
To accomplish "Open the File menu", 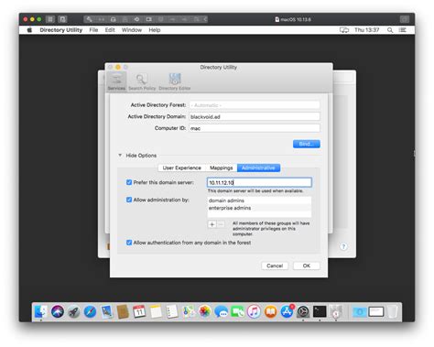I will tap(93, 30).
